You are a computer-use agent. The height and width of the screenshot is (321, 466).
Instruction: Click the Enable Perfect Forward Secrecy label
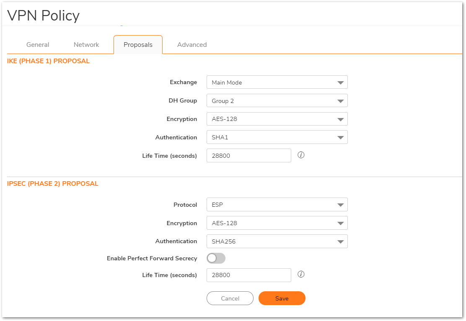click(152, 258)
